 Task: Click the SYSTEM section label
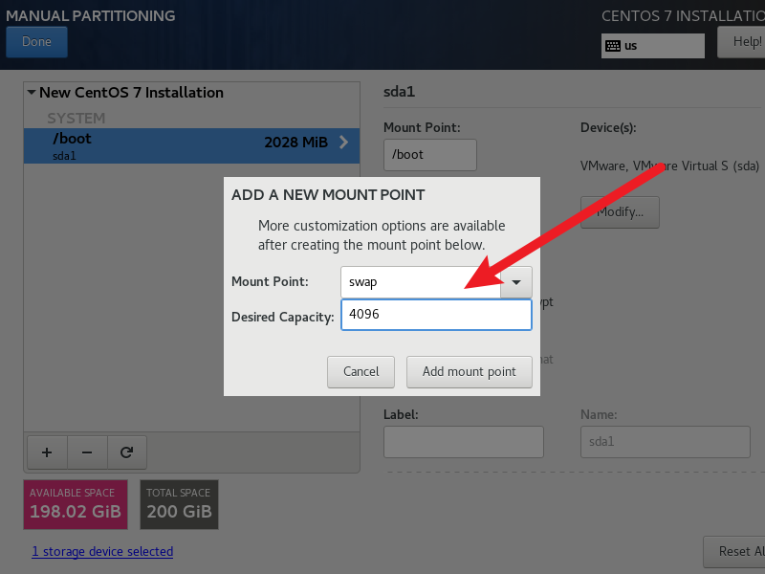[76, 118]
